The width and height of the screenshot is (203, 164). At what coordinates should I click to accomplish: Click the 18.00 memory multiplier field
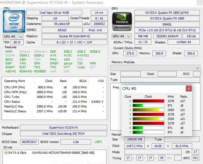158,146
